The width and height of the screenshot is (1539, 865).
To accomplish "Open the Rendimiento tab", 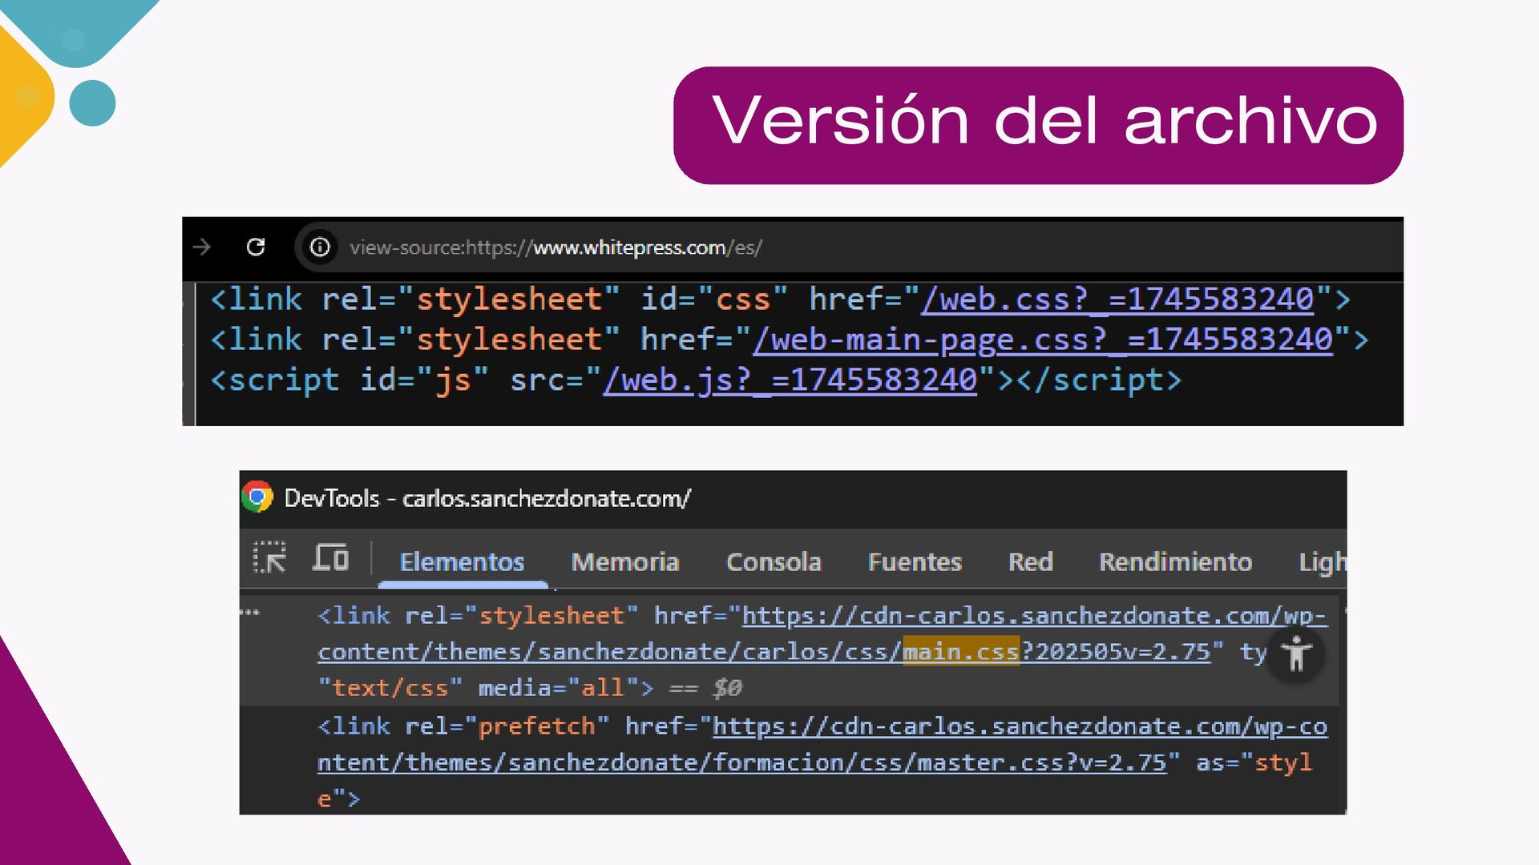I will click(x=1175, y=561).
